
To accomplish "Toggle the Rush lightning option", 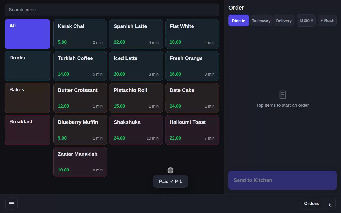I will (x=327, y=21).
